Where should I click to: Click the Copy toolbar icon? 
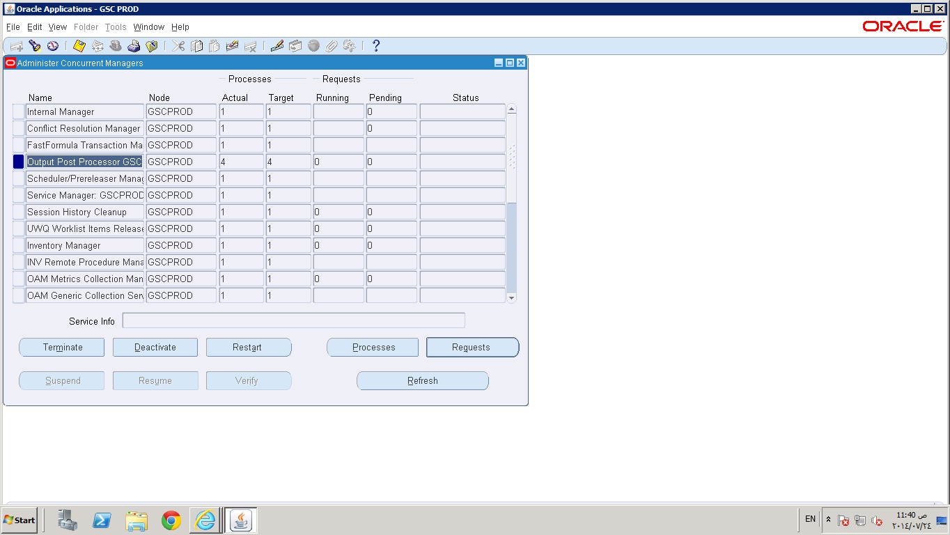click(x=197, y=46)
